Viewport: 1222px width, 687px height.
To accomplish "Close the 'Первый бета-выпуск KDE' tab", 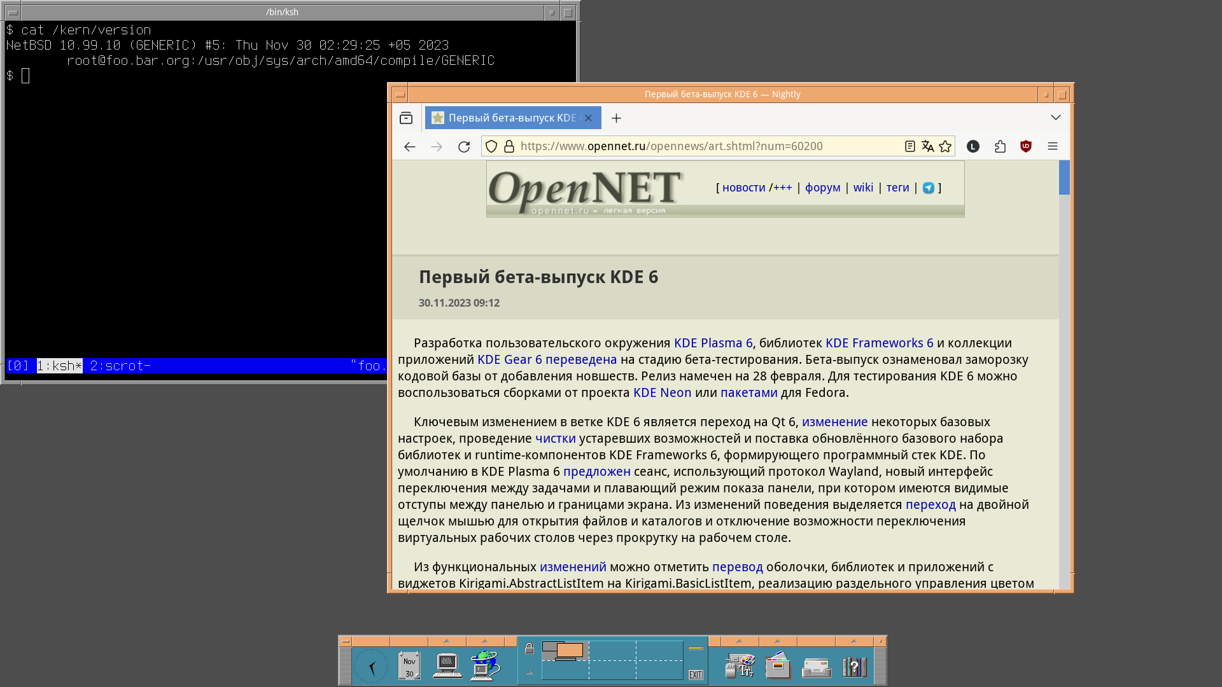I will (589, 118).
